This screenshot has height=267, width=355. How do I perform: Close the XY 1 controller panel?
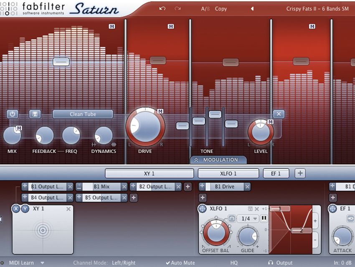click(68, 209)
